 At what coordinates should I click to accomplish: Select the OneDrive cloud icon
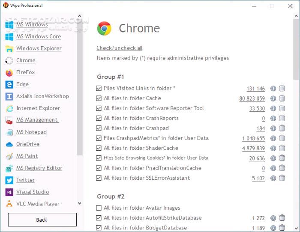point(9,144)
